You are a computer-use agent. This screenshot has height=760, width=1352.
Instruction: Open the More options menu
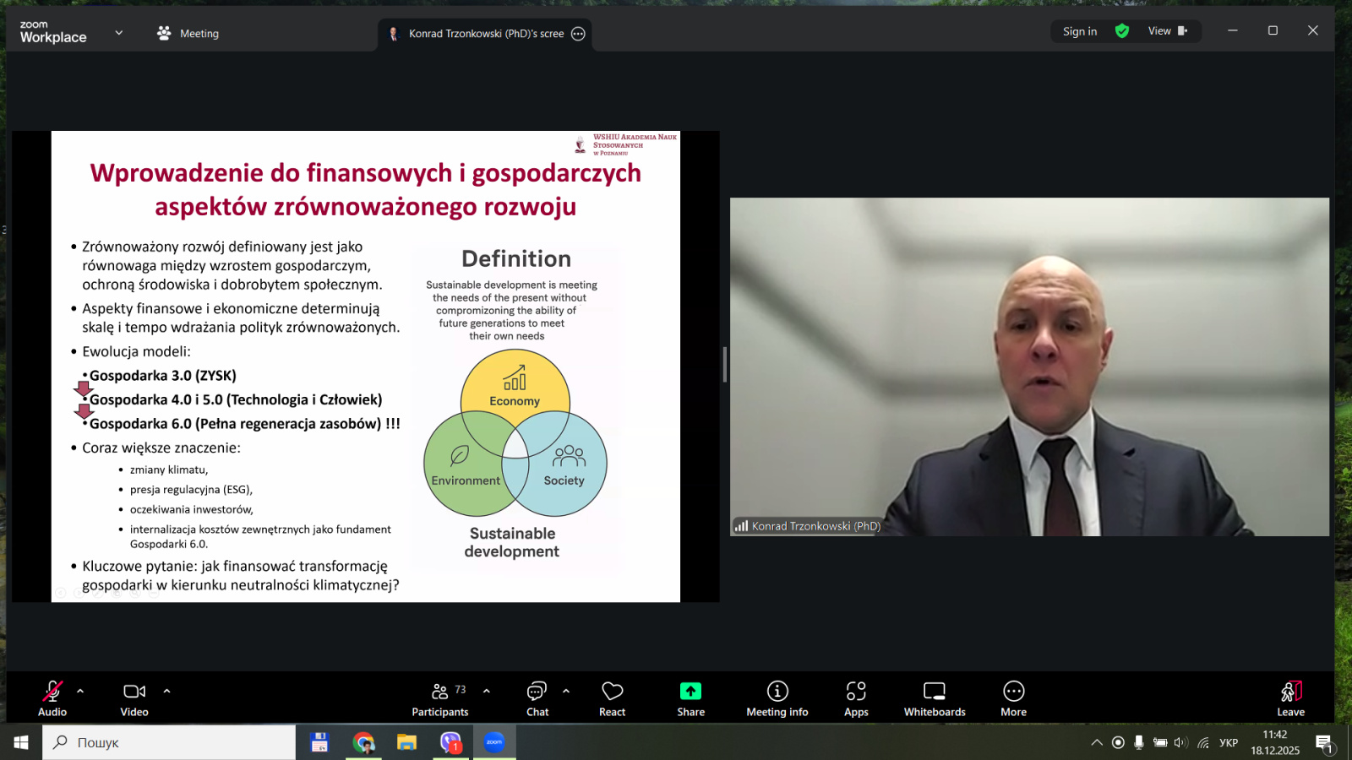click(x=1013, y=698)
